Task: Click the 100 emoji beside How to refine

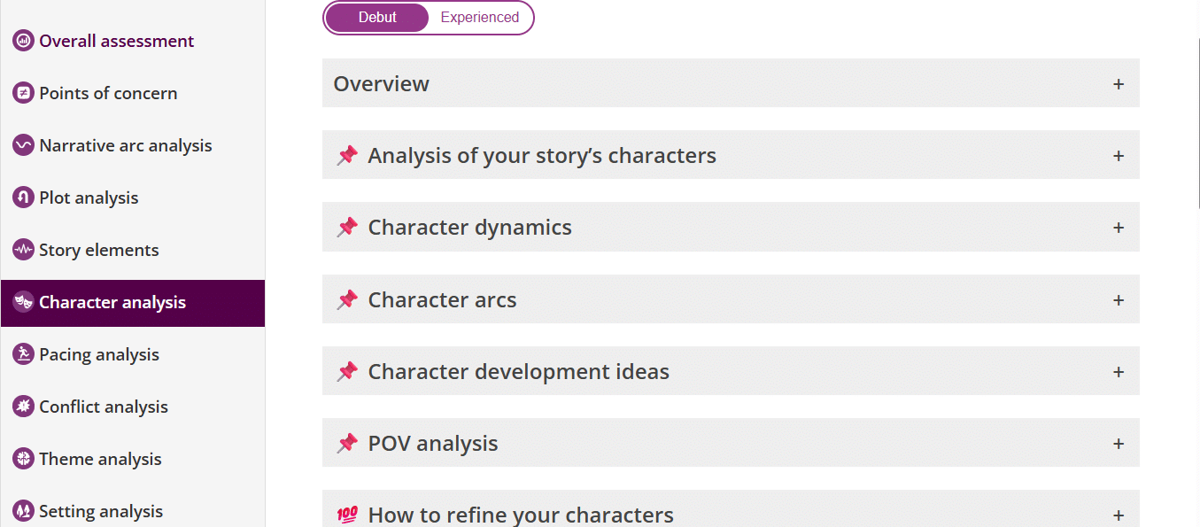Action: (x=347, y=515)
